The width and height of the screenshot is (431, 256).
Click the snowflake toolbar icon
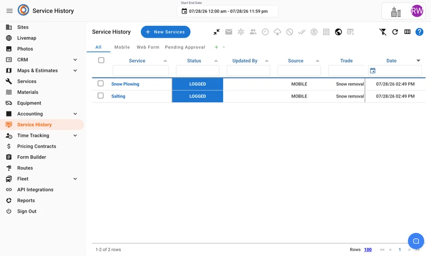click(x=241, y=32)
